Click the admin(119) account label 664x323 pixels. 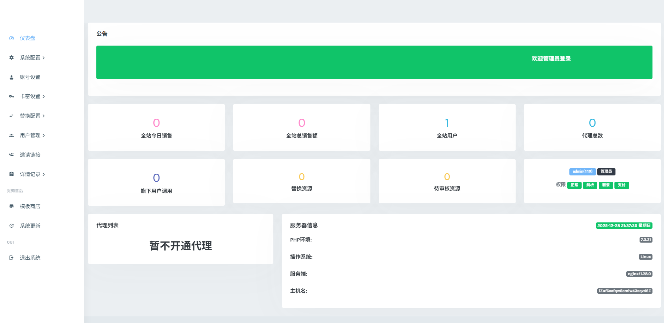[x=582, y=171]
